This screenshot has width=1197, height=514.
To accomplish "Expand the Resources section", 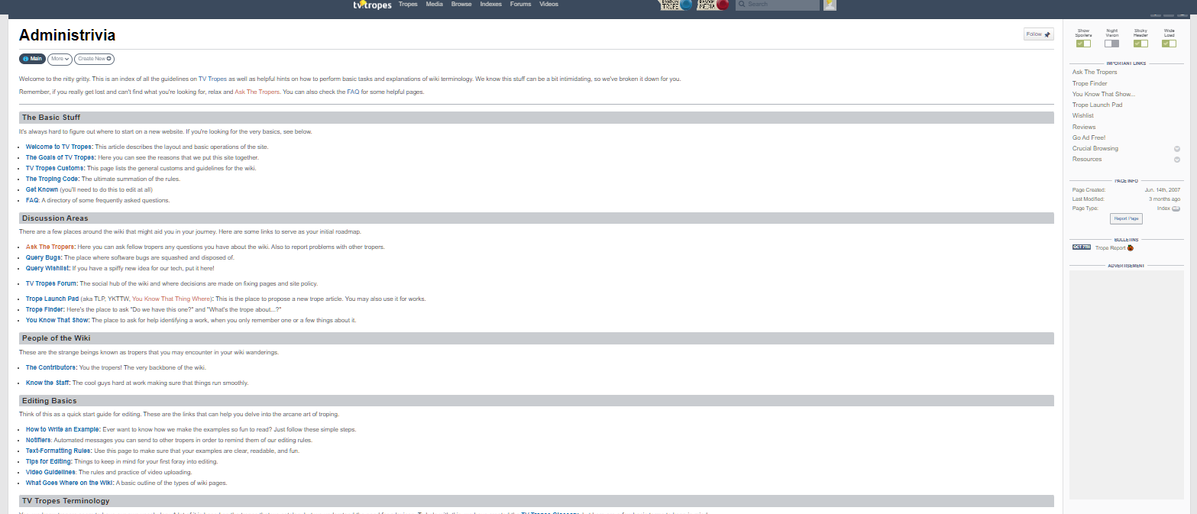I will [1177, 160].
